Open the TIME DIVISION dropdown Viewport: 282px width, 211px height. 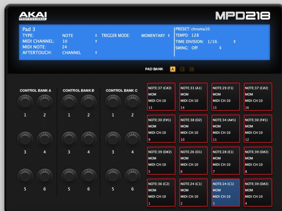(x=221, y=42)
